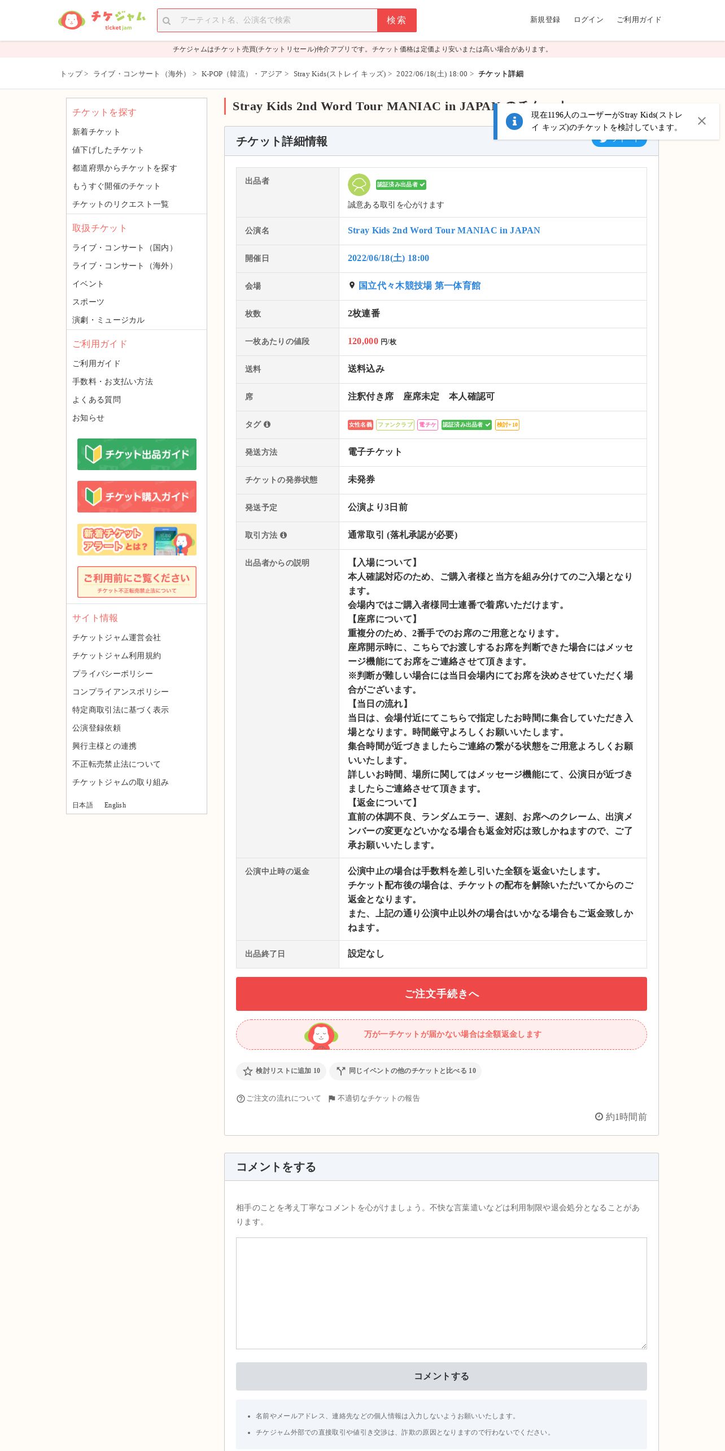Select the 電チケ tag
The height and width of the screenshot is (1451, 725).
pyautogui.click(x=427, y=425)
